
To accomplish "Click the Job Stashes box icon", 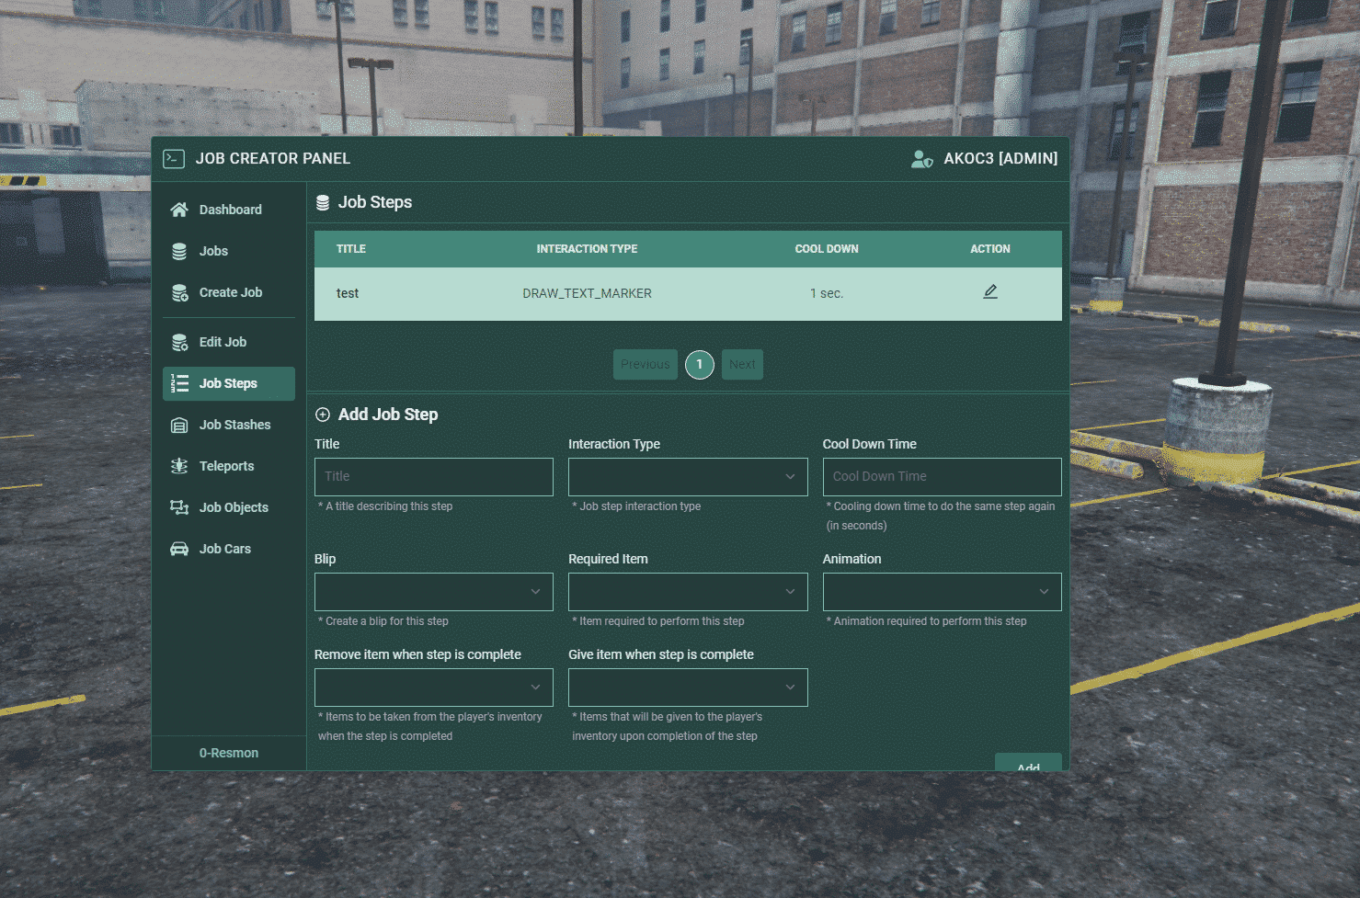I will (179, 425).
